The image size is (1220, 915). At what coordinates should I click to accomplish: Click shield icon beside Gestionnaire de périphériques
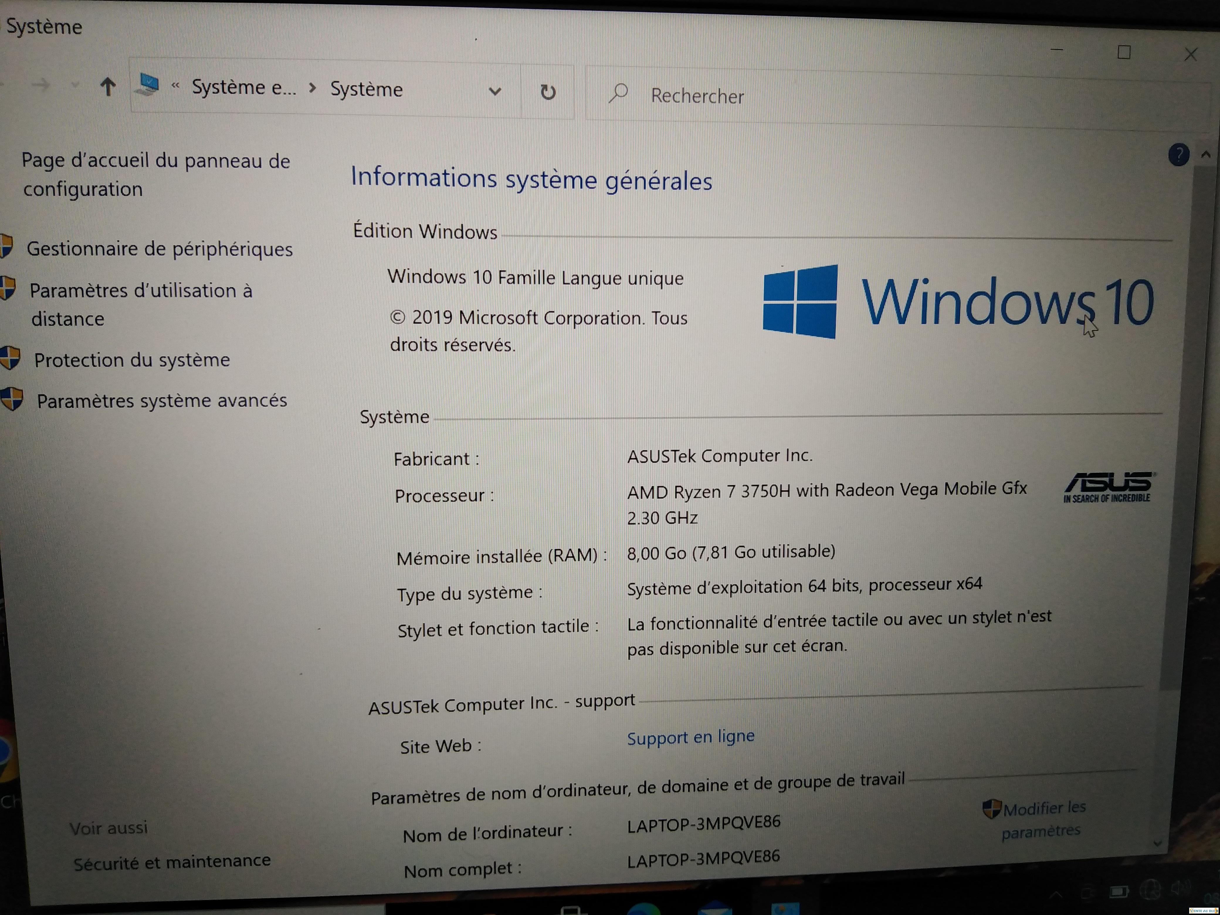coord(7,246)
